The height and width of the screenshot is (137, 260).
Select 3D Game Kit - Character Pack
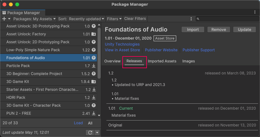[x=48, y=105]
